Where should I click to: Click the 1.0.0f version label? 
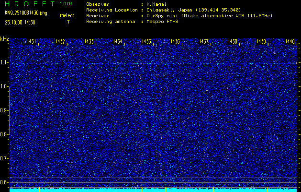tap(67, 4)
